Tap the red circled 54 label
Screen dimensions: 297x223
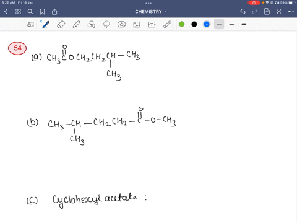[17, 48]
